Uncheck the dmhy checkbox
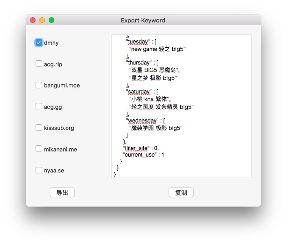 click(38, 43)
